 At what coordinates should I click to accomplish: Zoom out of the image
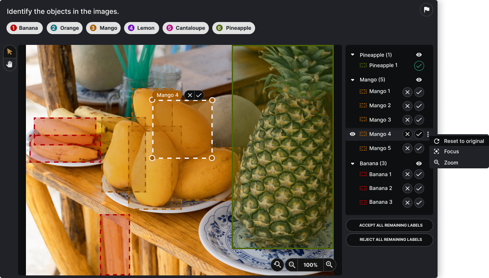(x=292, y=265)
